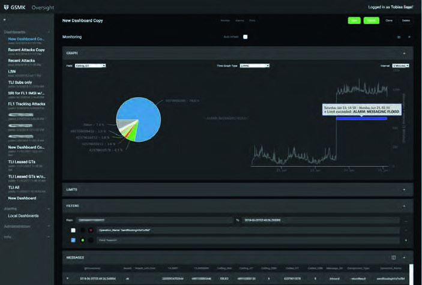Open FL1 Tracking Attacks dashboard
This screenshot has width=422, height=285.
tap(26, 104)
